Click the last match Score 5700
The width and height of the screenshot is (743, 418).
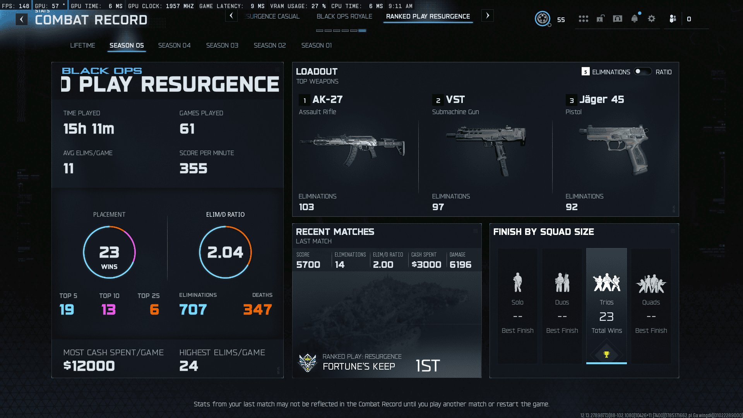(308, 264)
